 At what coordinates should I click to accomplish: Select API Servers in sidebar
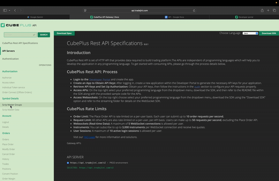pos(8,51)
